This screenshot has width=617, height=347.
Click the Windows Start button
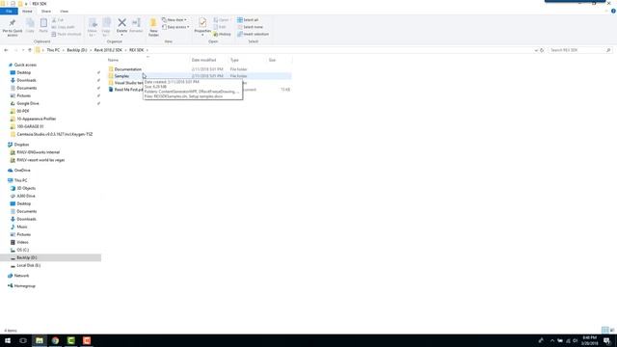point(8,340)
